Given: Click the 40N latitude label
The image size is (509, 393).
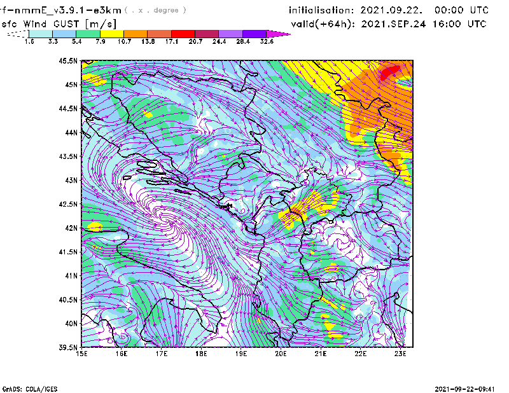Looking at the screenshot, I should 71,324.
